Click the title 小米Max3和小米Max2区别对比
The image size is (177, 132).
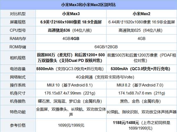tap(88, 5)
